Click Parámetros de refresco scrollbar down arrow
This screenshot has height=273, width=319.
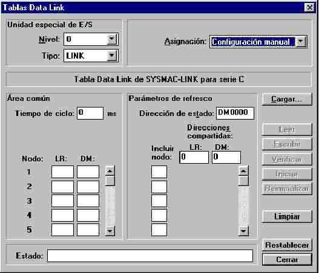tap(243, 231)
